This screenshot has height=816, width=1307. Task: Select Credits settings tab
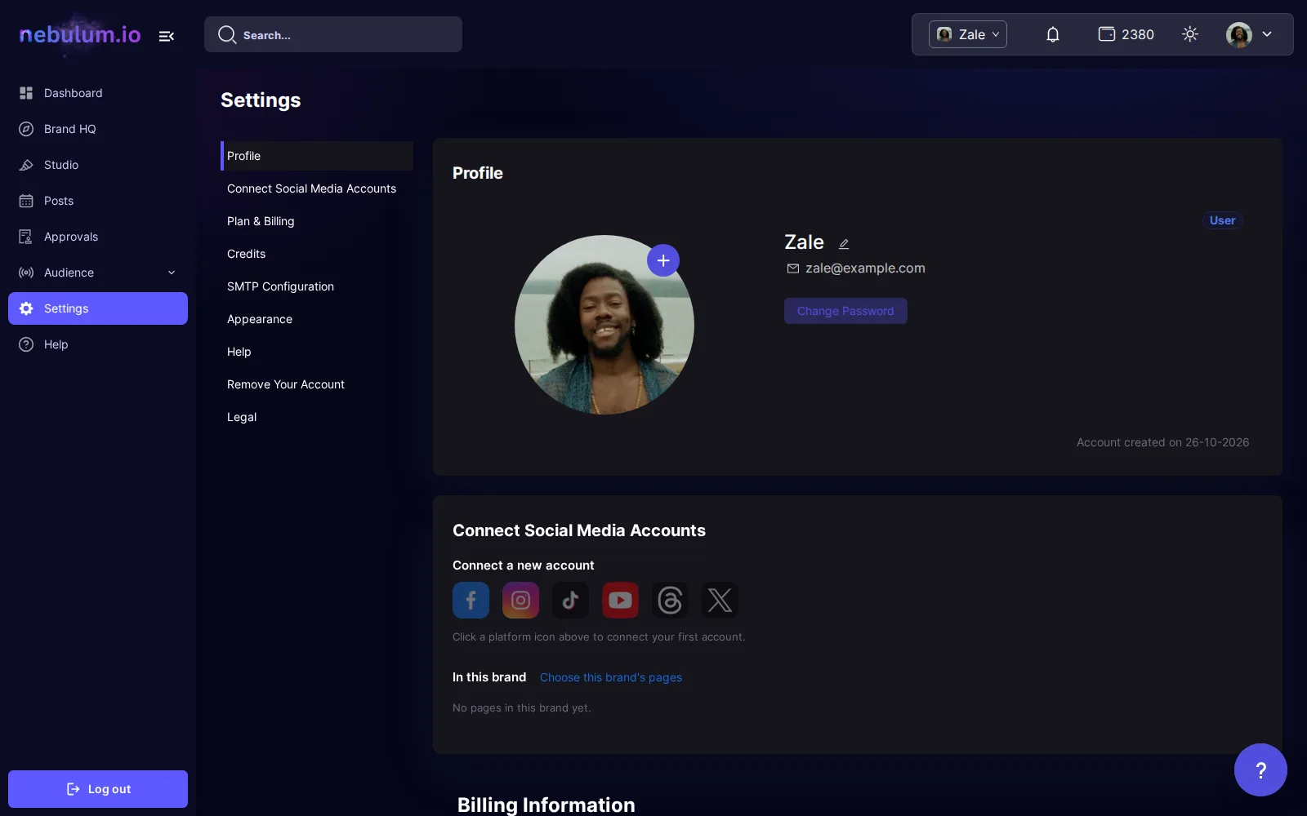pos(317,254)
